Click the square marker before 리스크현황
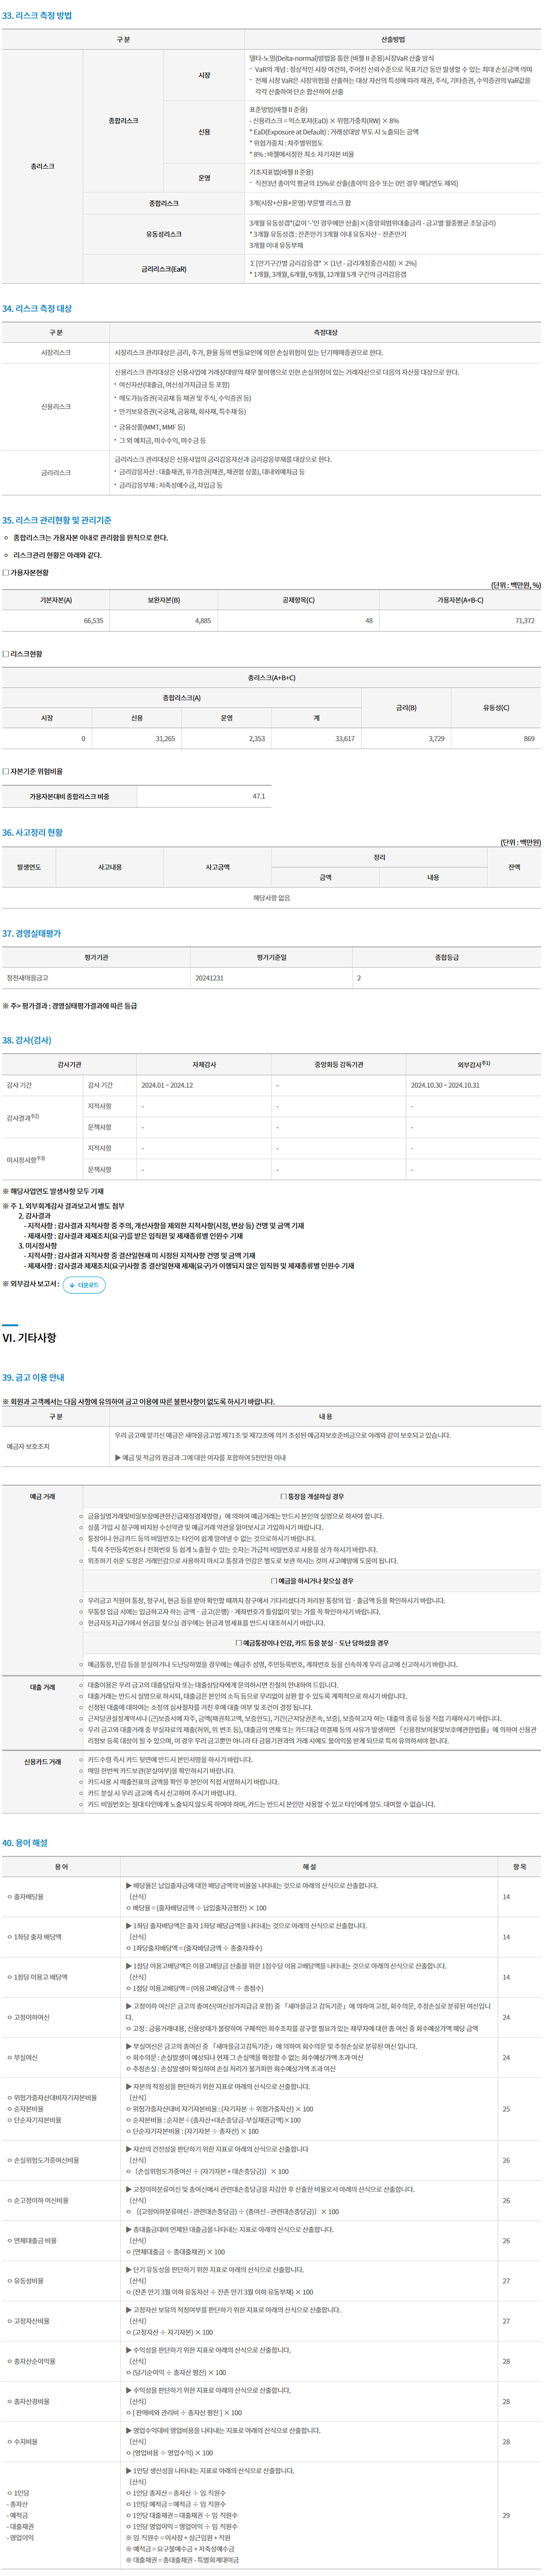Screen dimensions: 544x2576 [x=5, y=654]
